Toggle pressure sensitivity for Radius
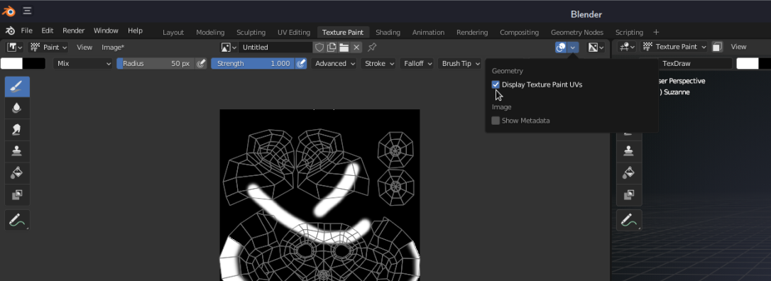The width and height of the screenshot is (771, 281). 201,63
